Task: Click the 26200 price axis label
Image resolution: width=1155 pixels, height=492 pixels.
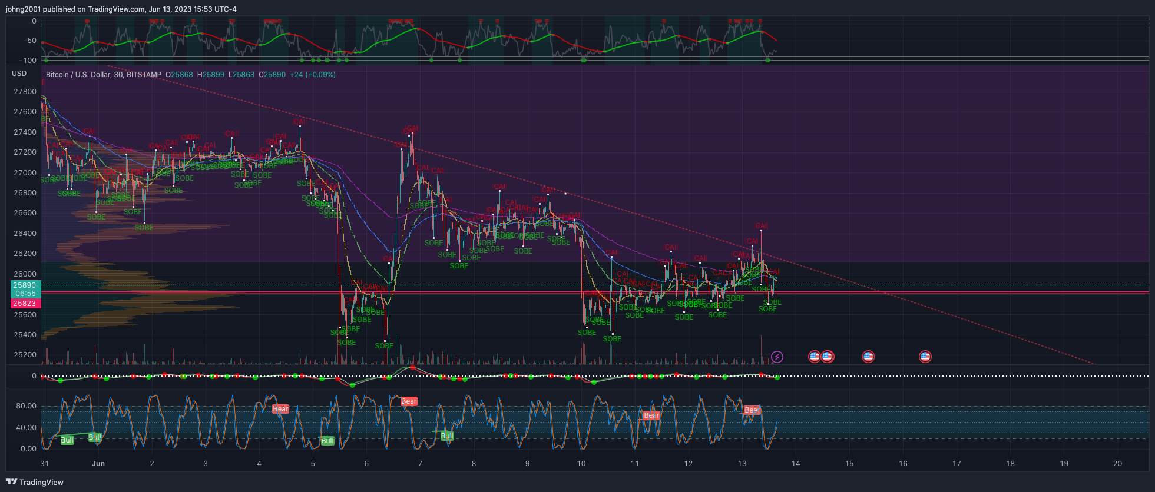Action: pos(25,254)
